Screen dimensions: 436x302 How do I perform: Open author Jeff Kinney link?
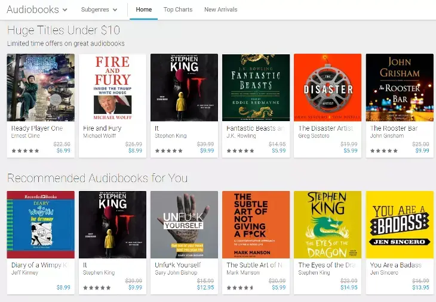(x=24, y=273)
